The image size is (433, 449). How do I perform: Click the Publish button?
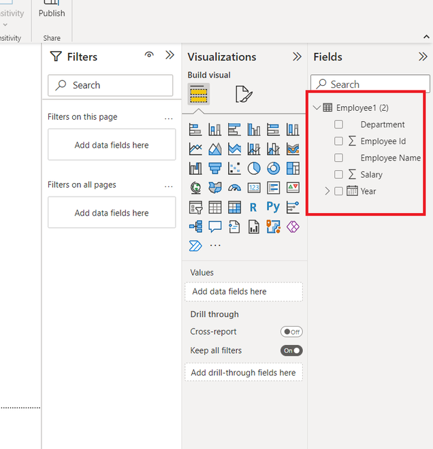coord(52,9)
